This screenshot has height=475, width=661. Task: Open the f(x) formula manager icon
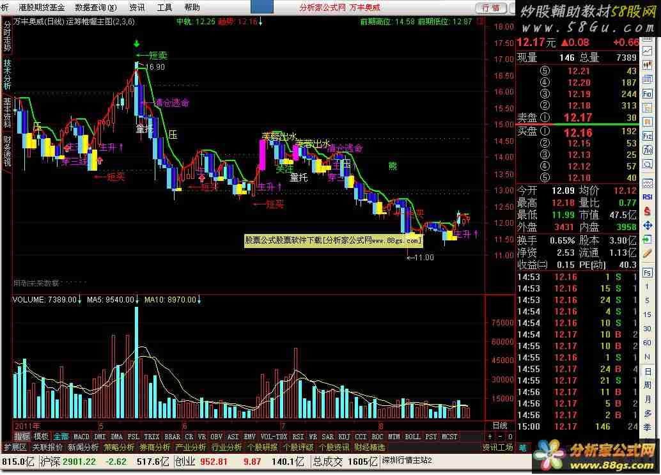point(647,150)
